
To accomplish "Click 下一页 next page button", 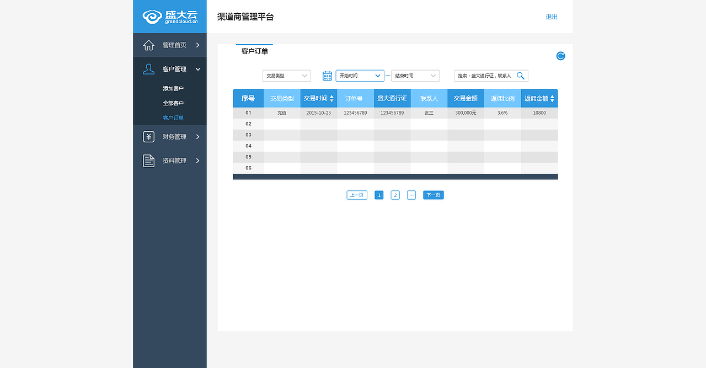I will 434,195.
